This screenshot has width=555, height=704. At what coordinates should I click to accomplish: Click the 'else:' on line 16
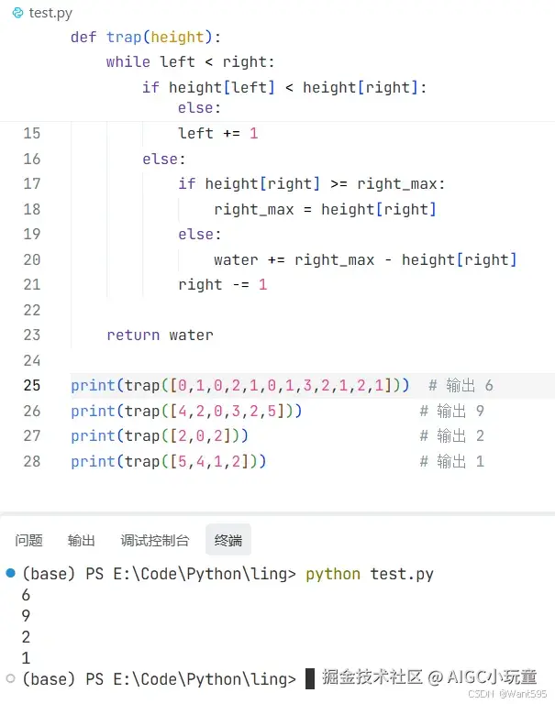[x=163, y=159]
